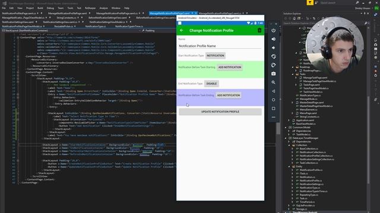Collapse the Entity folder in Solution Explorer
The height and width of the screenshot is (213, 380).
(x=289, y=166)
